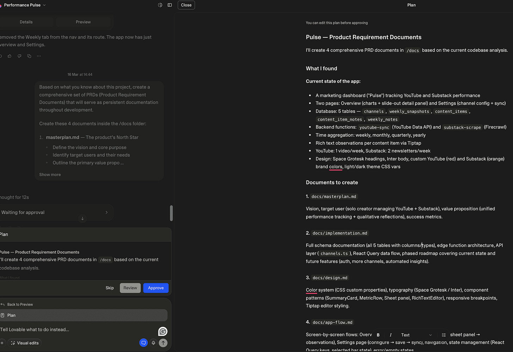Click masterplan.md in the chat message
The height and width of the screenshot is (352, 513).
click(62, 137)
